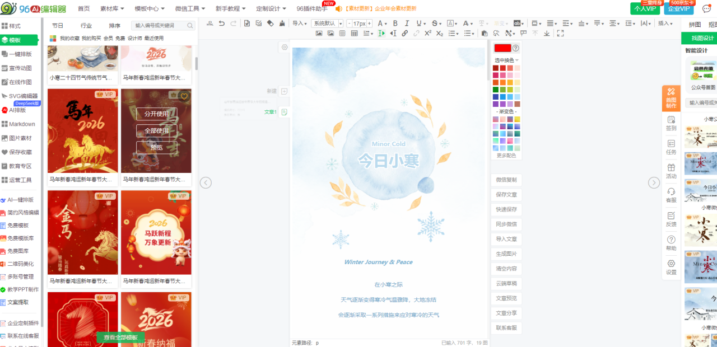Expand the 选中换色 color mode dropdown

point(506,60)
